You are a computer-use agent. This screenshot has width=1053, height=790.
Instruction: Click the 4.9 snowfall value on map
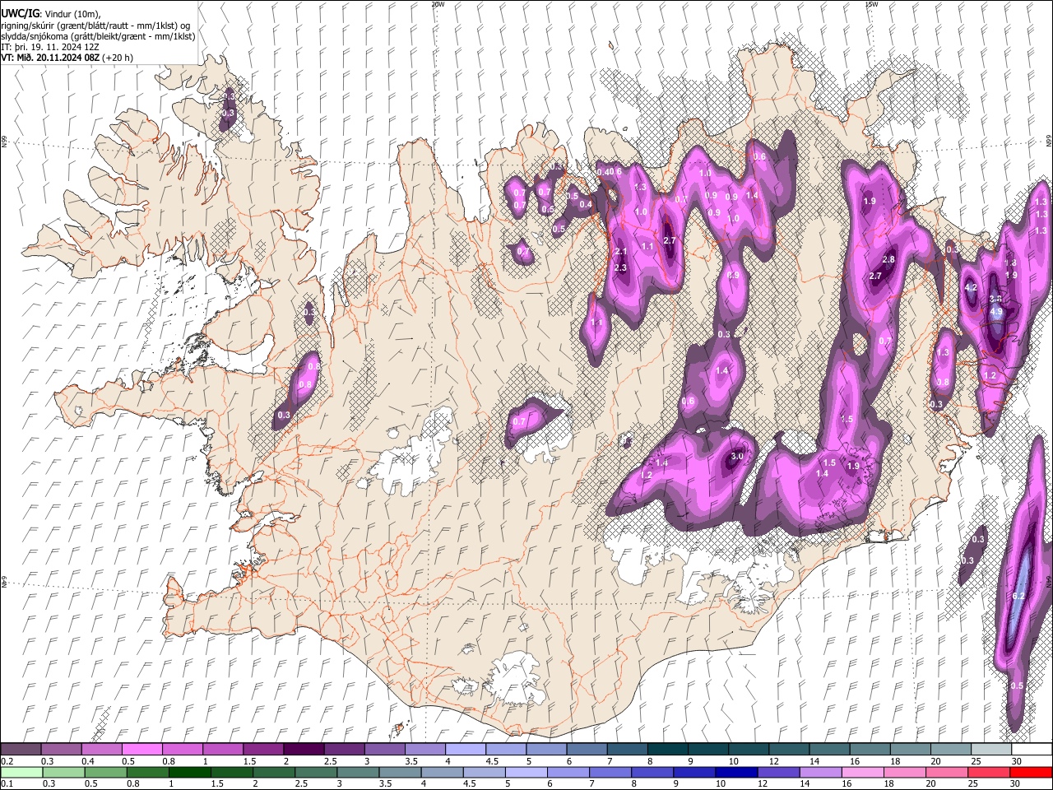point(995,313)
